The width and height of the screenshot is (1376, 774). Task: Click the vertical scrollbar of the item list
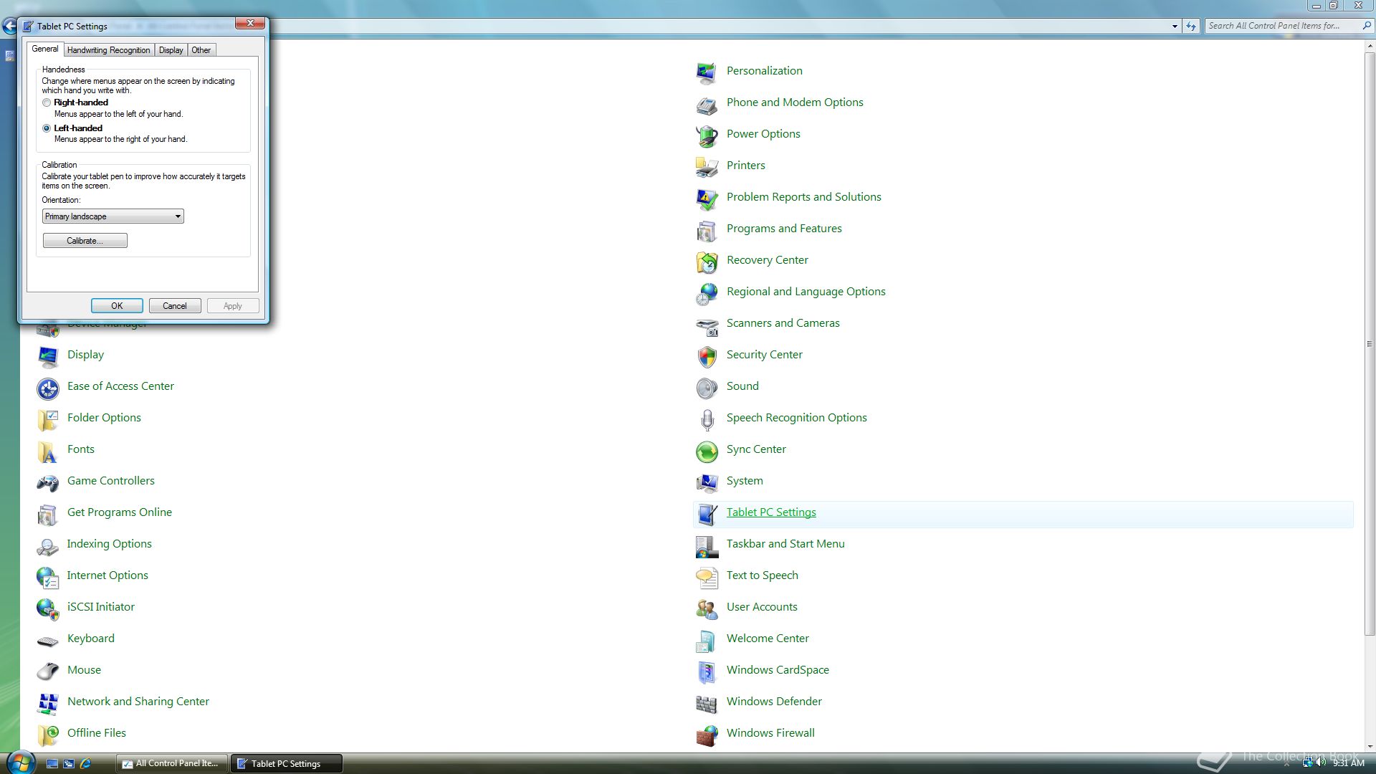tap(1370, 344)
